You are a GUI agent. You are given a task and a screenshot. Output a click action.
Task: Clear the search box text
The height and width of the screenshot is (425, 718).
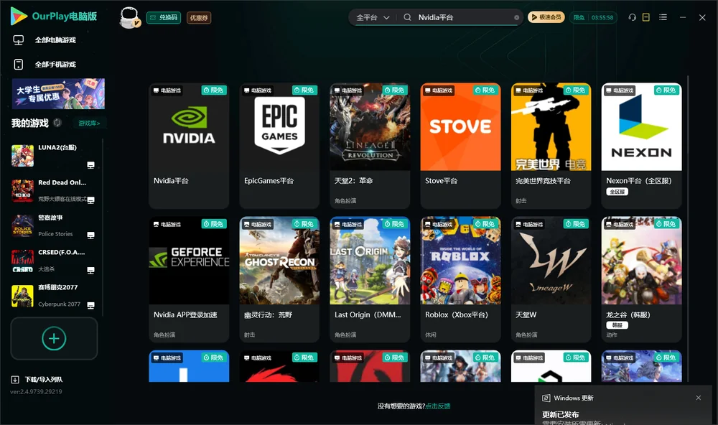[516, 18]
